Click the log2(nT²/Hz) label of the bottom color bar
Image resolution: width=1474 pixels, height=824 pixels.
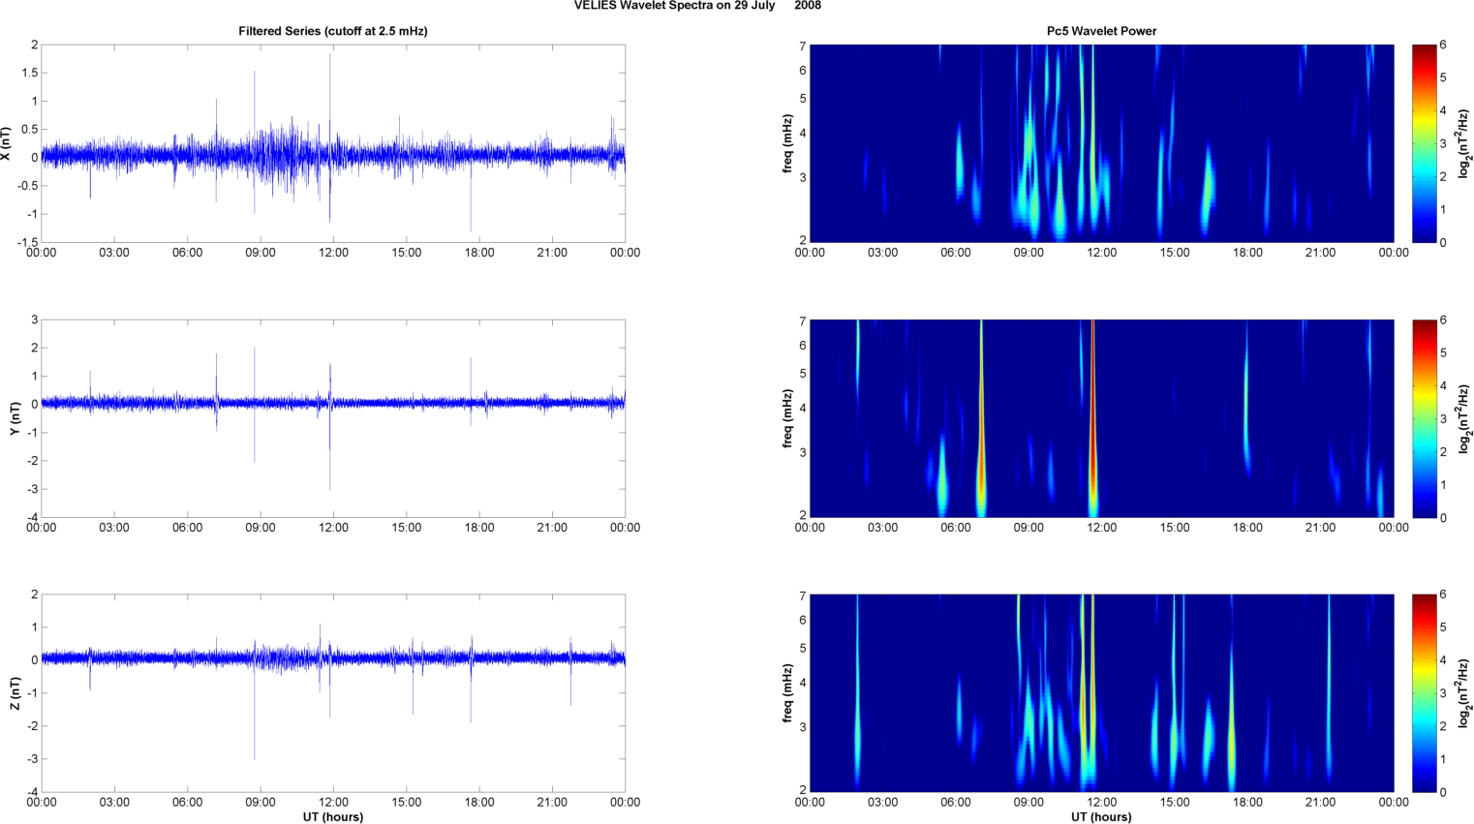click(1466, 693)
